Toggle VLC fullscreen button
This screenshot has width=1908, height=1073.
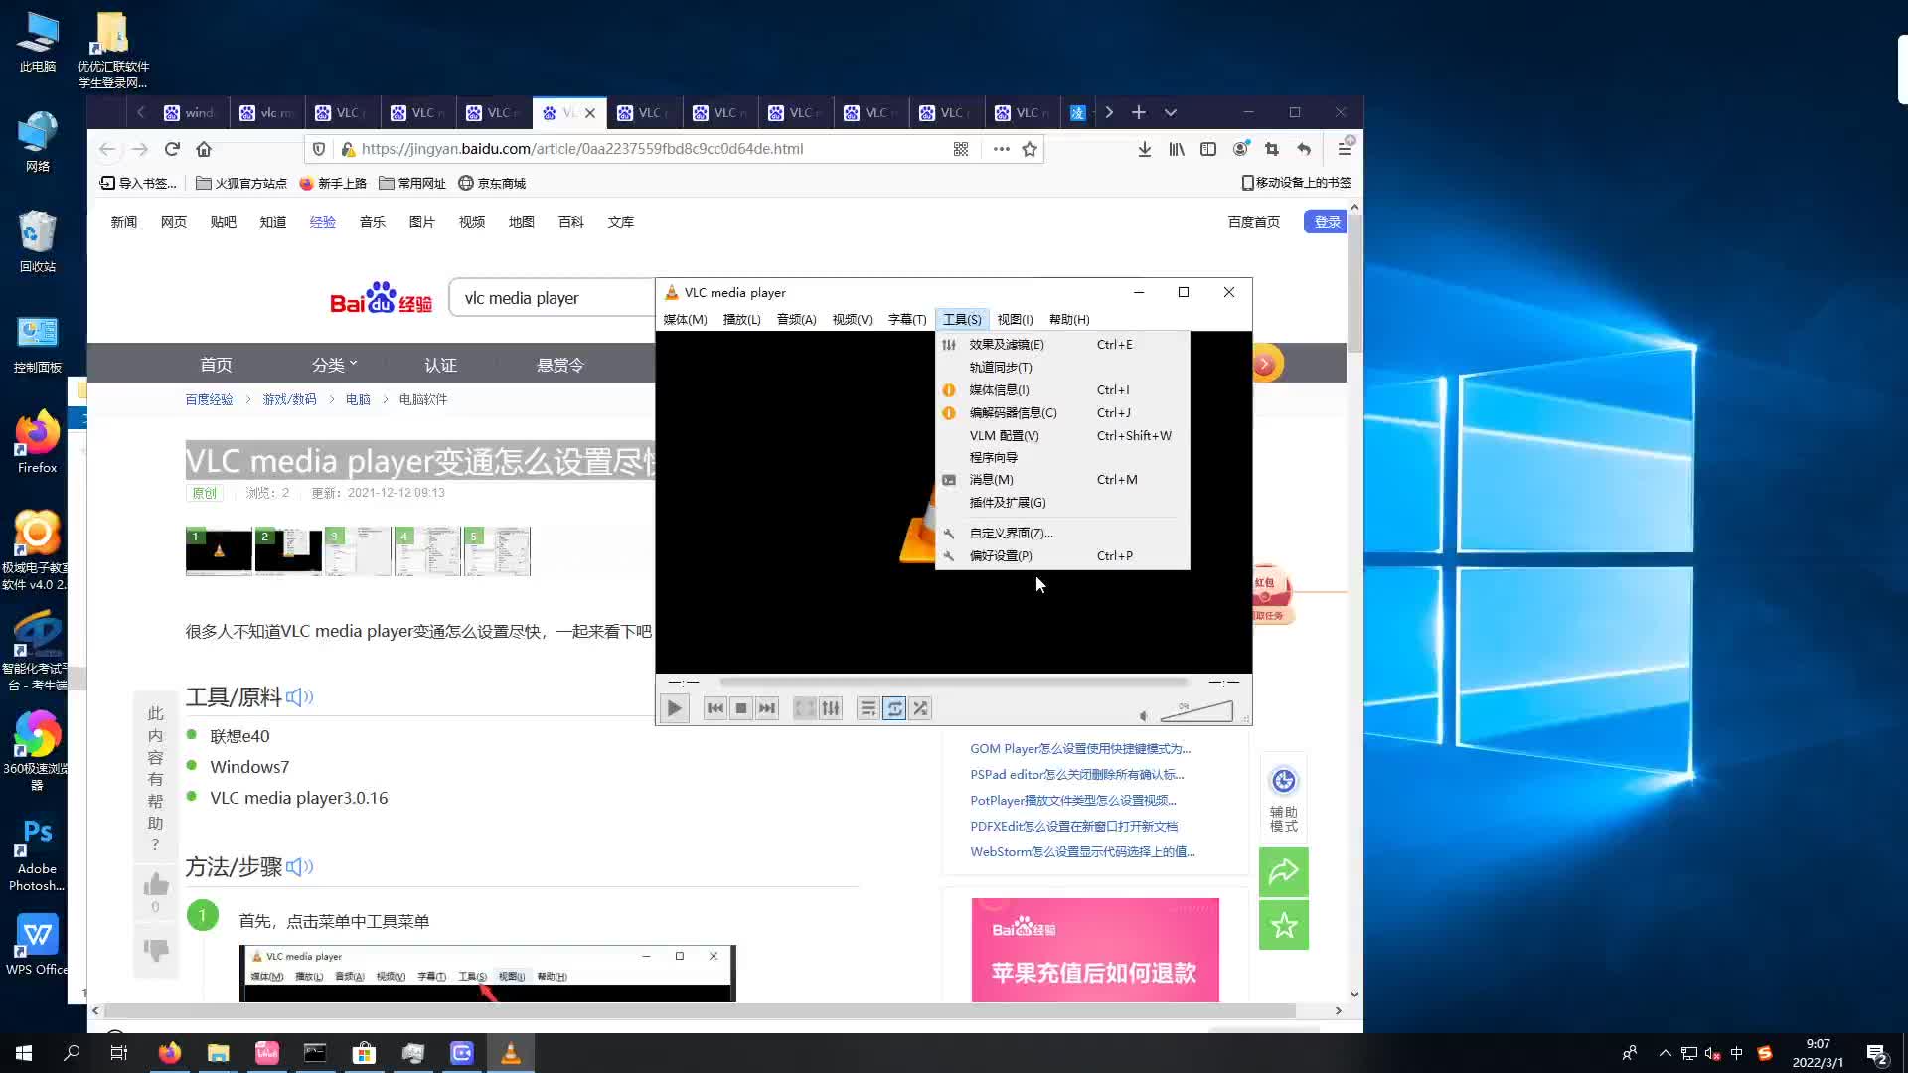point(805,708)
